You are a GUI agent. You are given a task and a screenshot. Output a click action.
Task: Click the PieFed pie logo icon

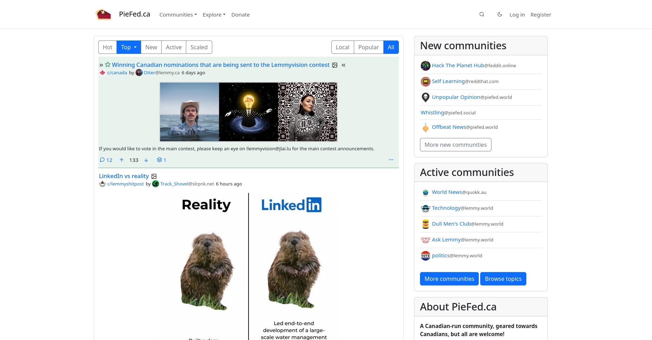pyautogui.click(x=104, y=14)
